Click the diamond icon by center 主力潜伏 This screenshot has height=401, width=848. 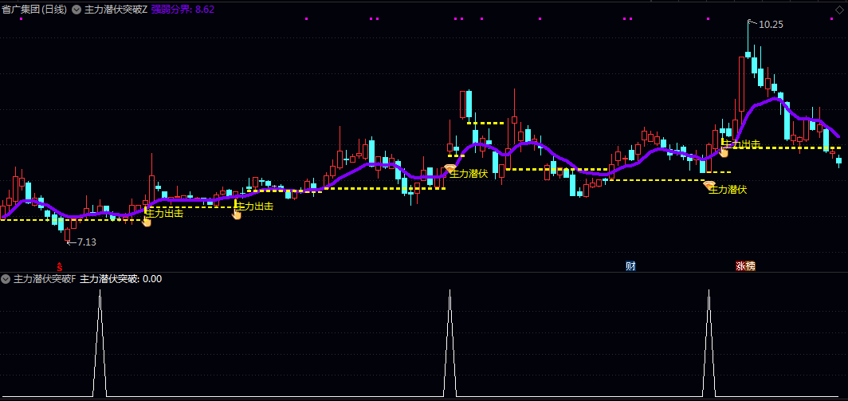pyautogui.click(x=450, y=168)
